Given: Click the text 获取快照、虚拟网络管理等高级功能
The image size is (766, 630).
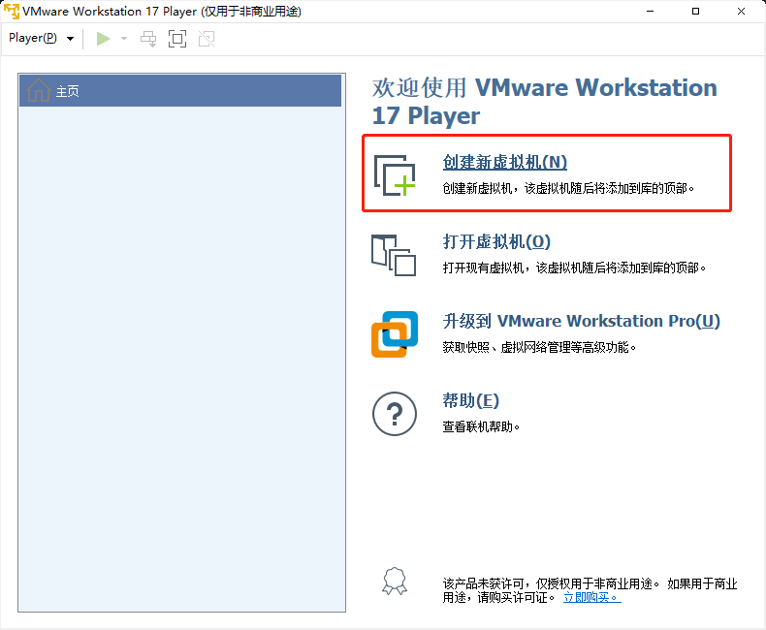Looking at the screenshot, I should 539,348.
